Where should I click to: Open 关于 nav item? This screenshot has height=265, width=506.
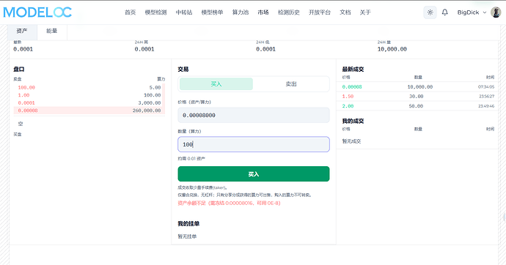pyautogui.click(x=365, y=12)
